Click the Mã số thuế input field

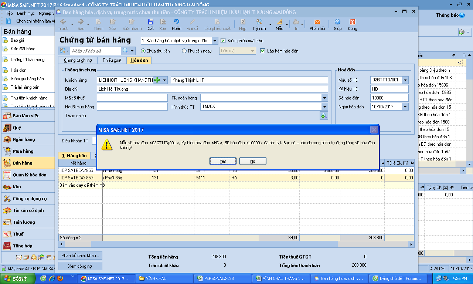tap(132, 98)
